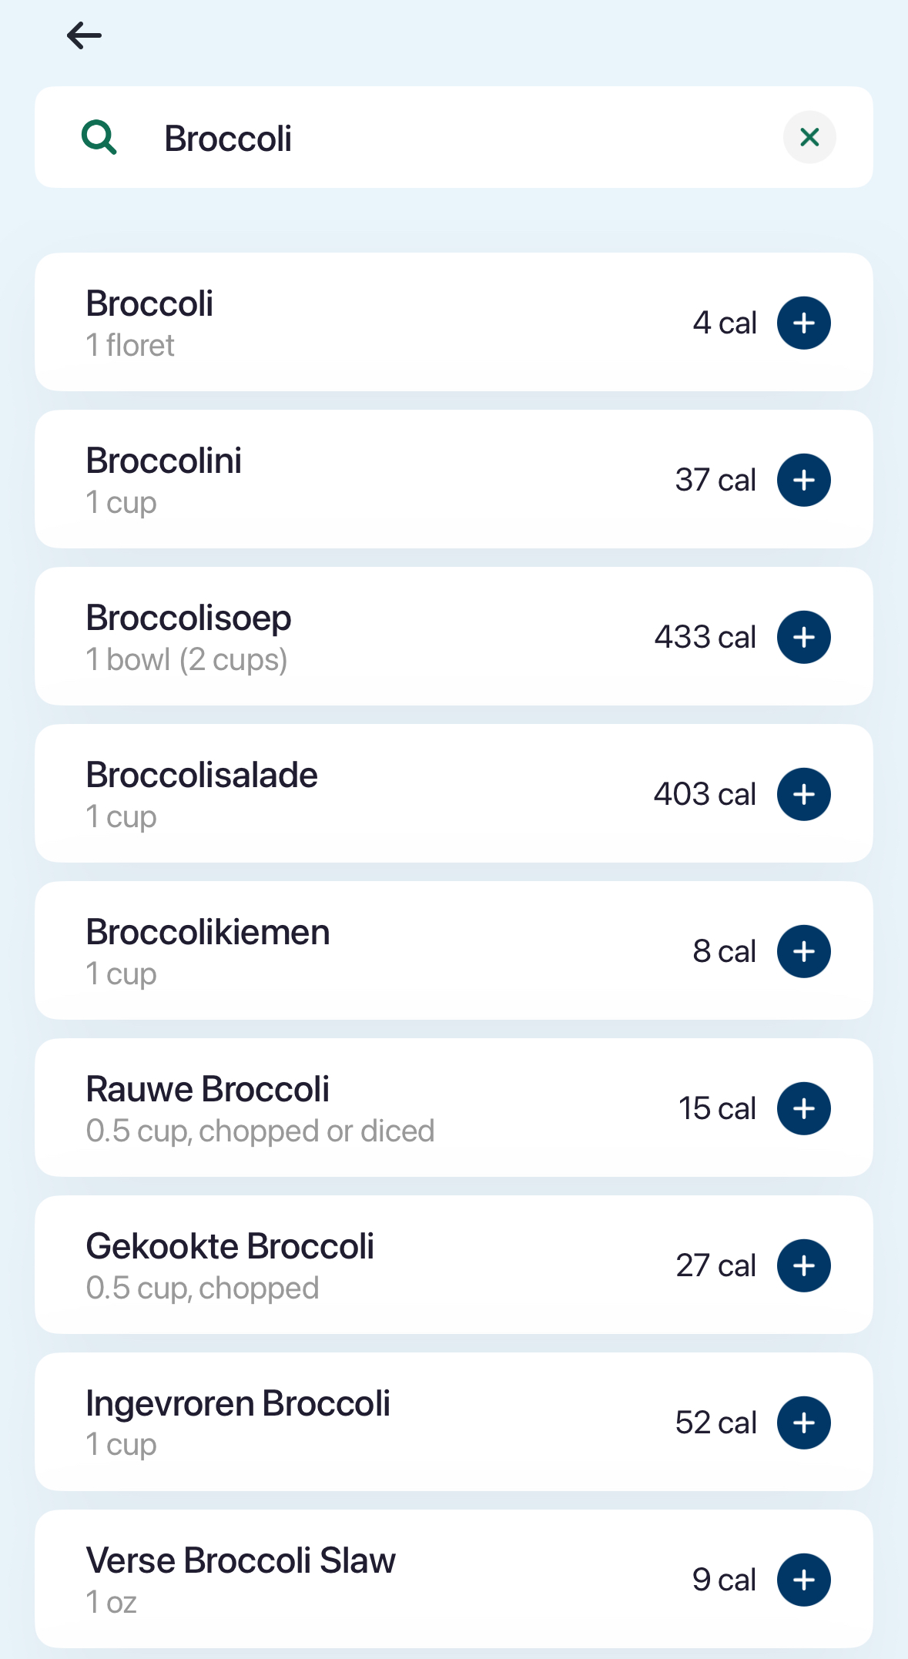Select the Ingevroren Broccoli result
Viewport: 908px width, 1659px height.
[x=347, y=1423]
